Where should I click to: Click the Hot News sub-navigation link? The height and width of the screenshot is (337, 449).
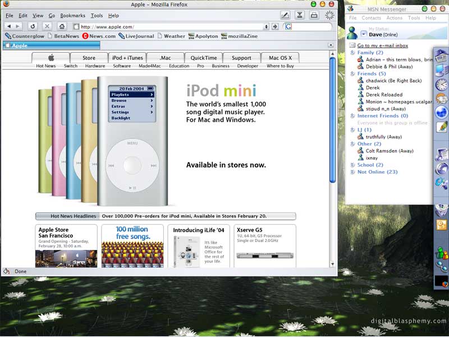tap(46, 66)
